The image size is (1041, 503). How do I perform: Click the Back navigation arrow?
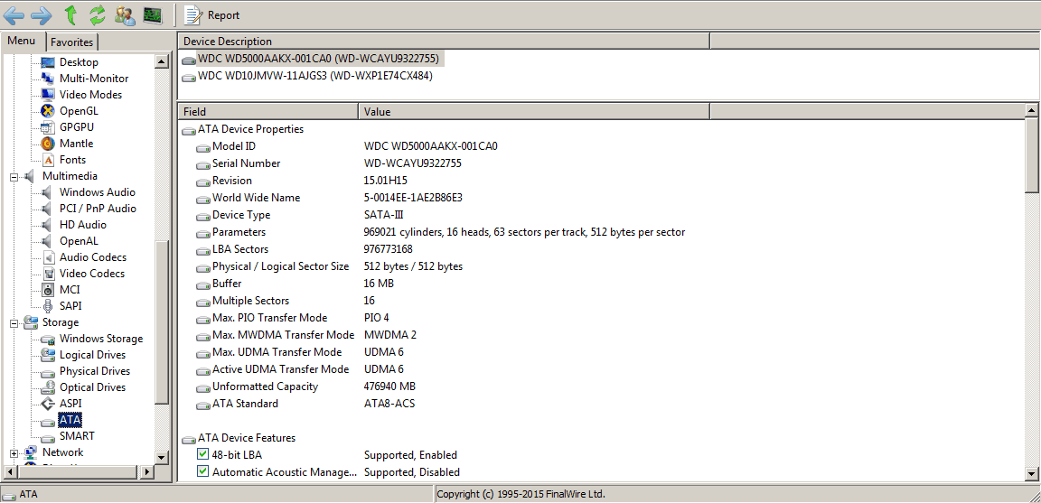pos(14,14)
